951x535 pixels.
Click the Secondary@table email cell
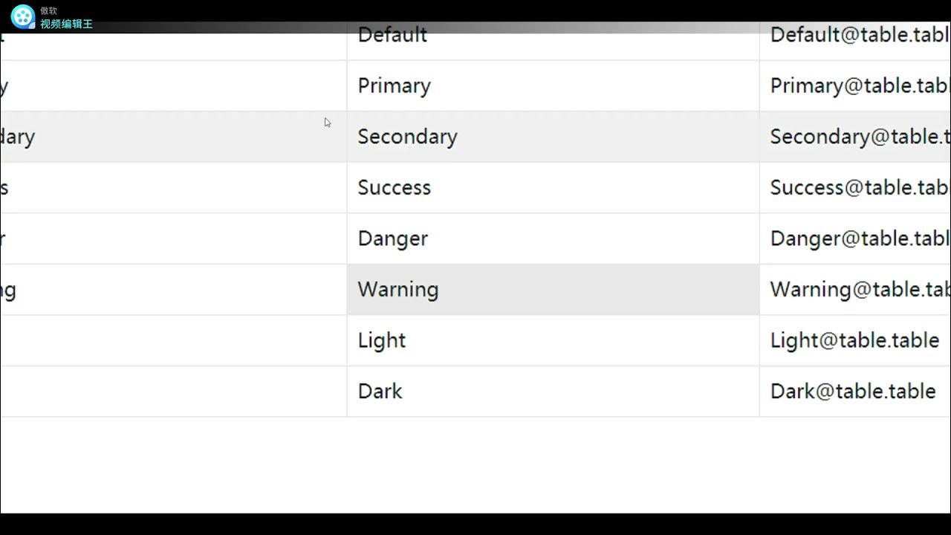tap(855, 137)
